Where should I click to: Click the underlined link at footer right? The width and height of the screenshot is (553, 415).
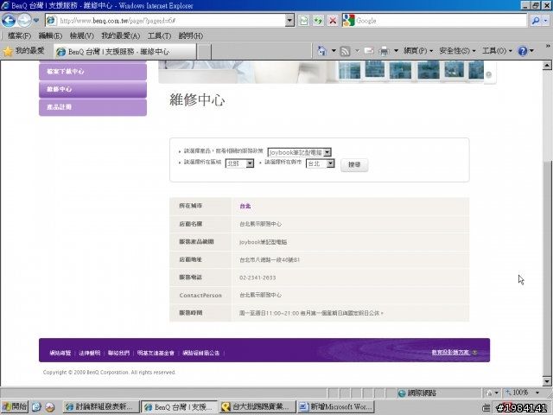[451, 352]
